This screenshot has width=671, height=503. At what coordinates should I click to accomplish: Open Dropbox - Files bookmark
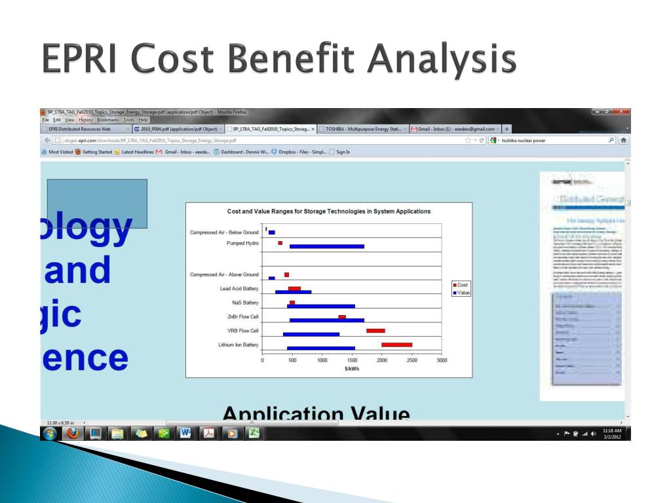(299, 152)
